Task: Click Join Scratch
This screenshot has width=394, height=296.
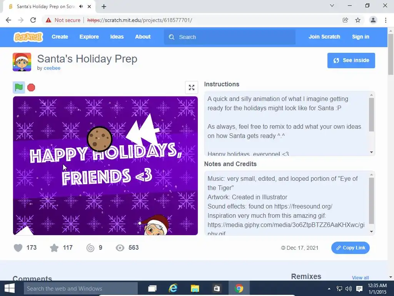Action: pos(324,37)
